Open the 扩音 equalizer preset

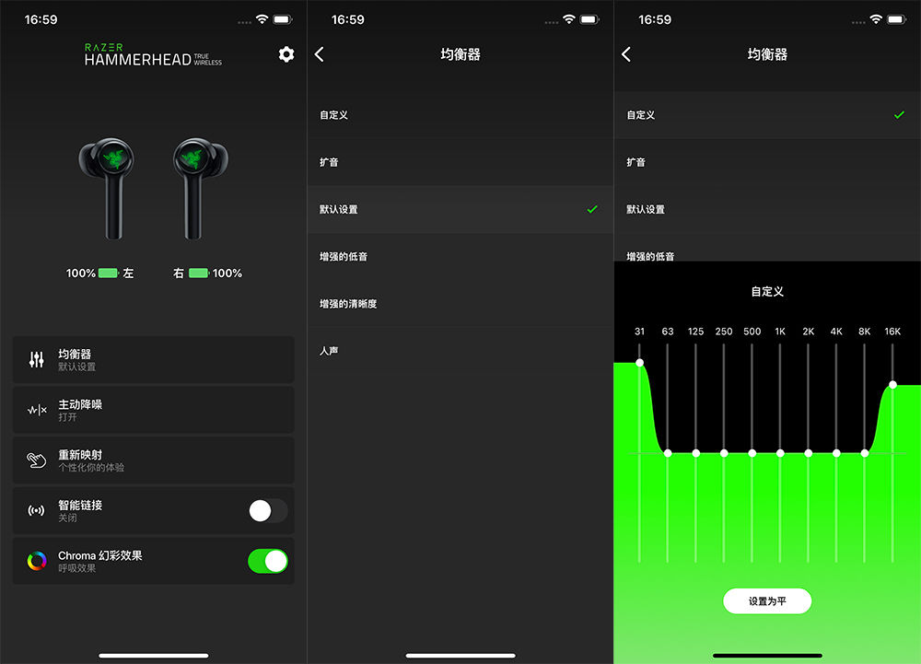(460, 162)
